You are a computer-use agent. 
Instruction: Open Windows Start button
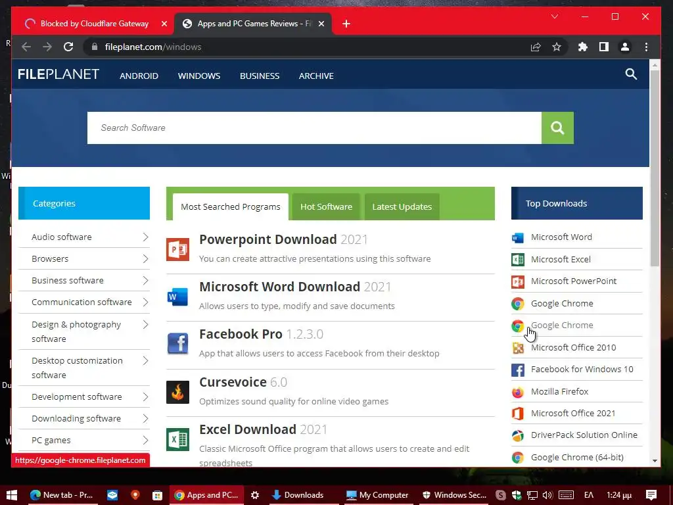(x=12, y=495)
